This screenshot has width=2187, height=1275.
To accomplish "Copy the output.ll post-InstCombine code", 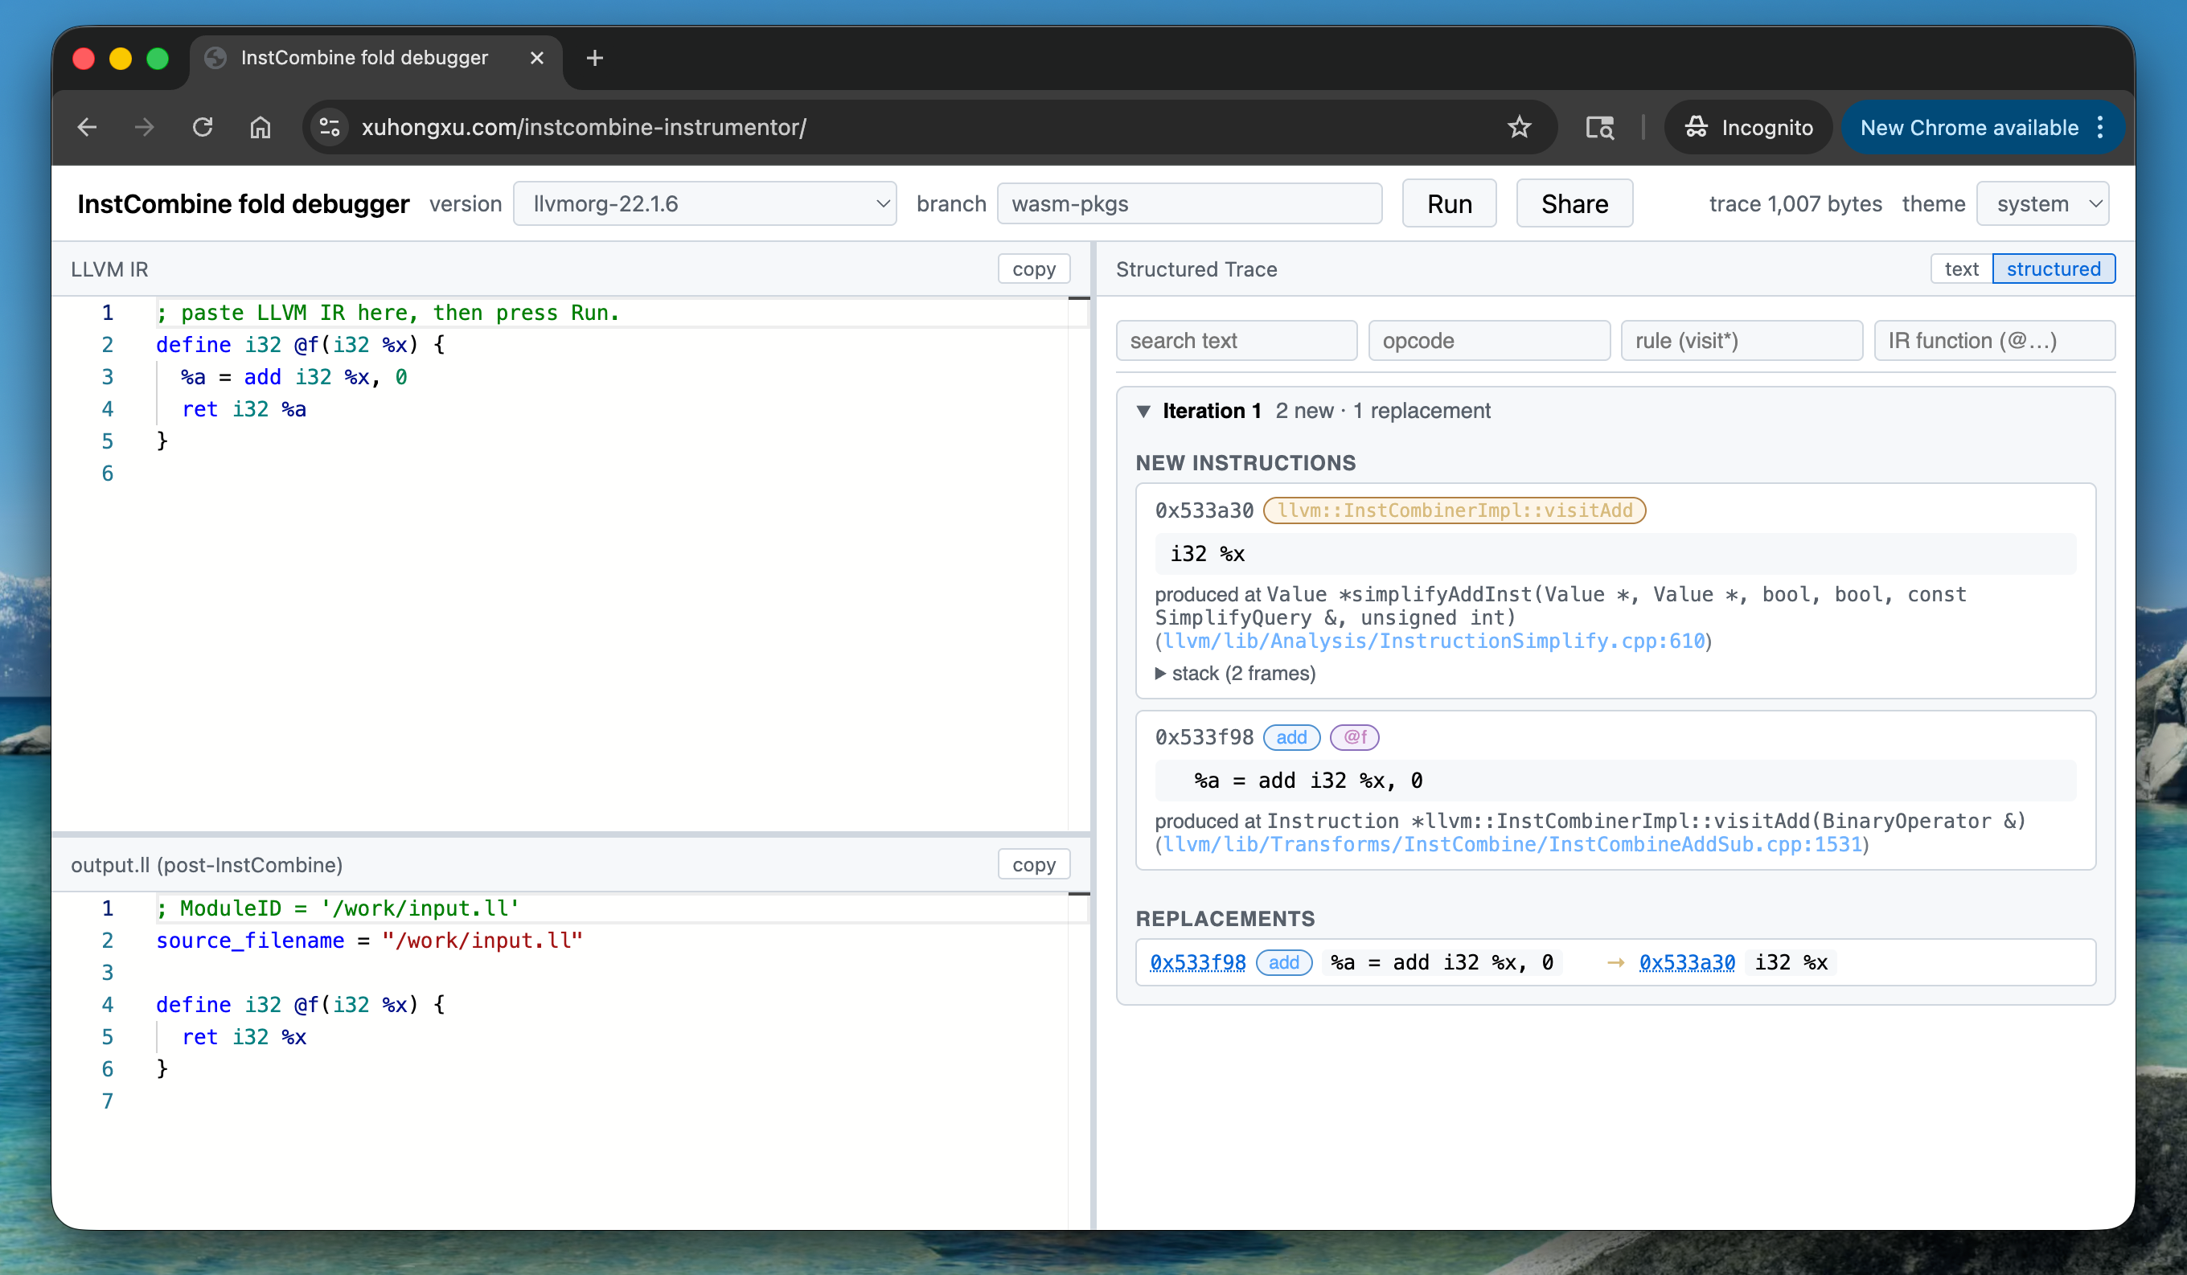I will point(1034,864).
